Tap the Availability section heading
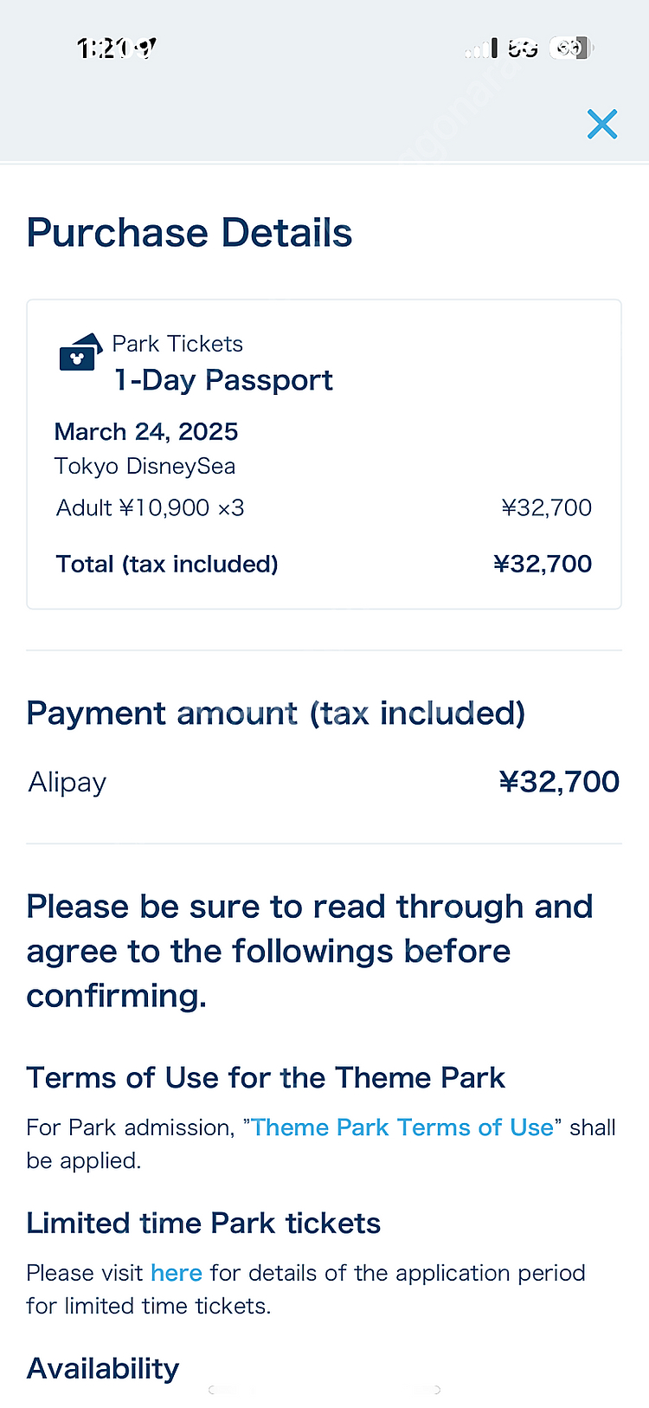649x1408 pixels. click(x=103, y=1369)
